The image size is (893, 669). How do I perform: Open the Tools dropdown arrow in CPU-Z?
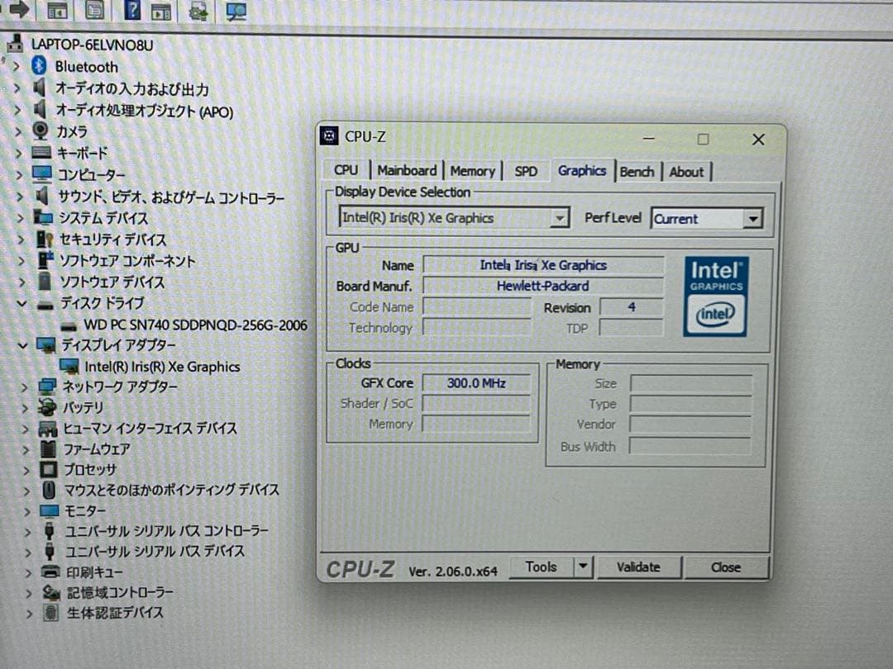pyautogui.click(x=584, y=567)
